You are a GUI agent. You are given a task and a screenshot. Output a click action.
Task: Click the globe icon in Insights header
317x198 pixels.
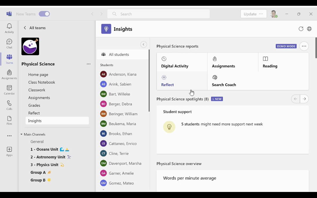(309, 29)
